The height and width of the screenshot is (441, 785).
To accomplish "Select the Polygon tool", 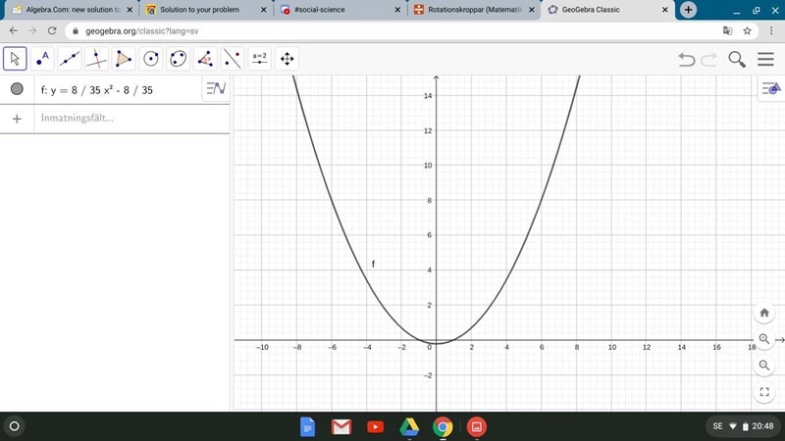I will 124,59.
